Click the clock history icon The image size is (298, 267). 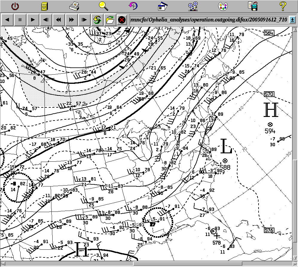coord(133,6)
